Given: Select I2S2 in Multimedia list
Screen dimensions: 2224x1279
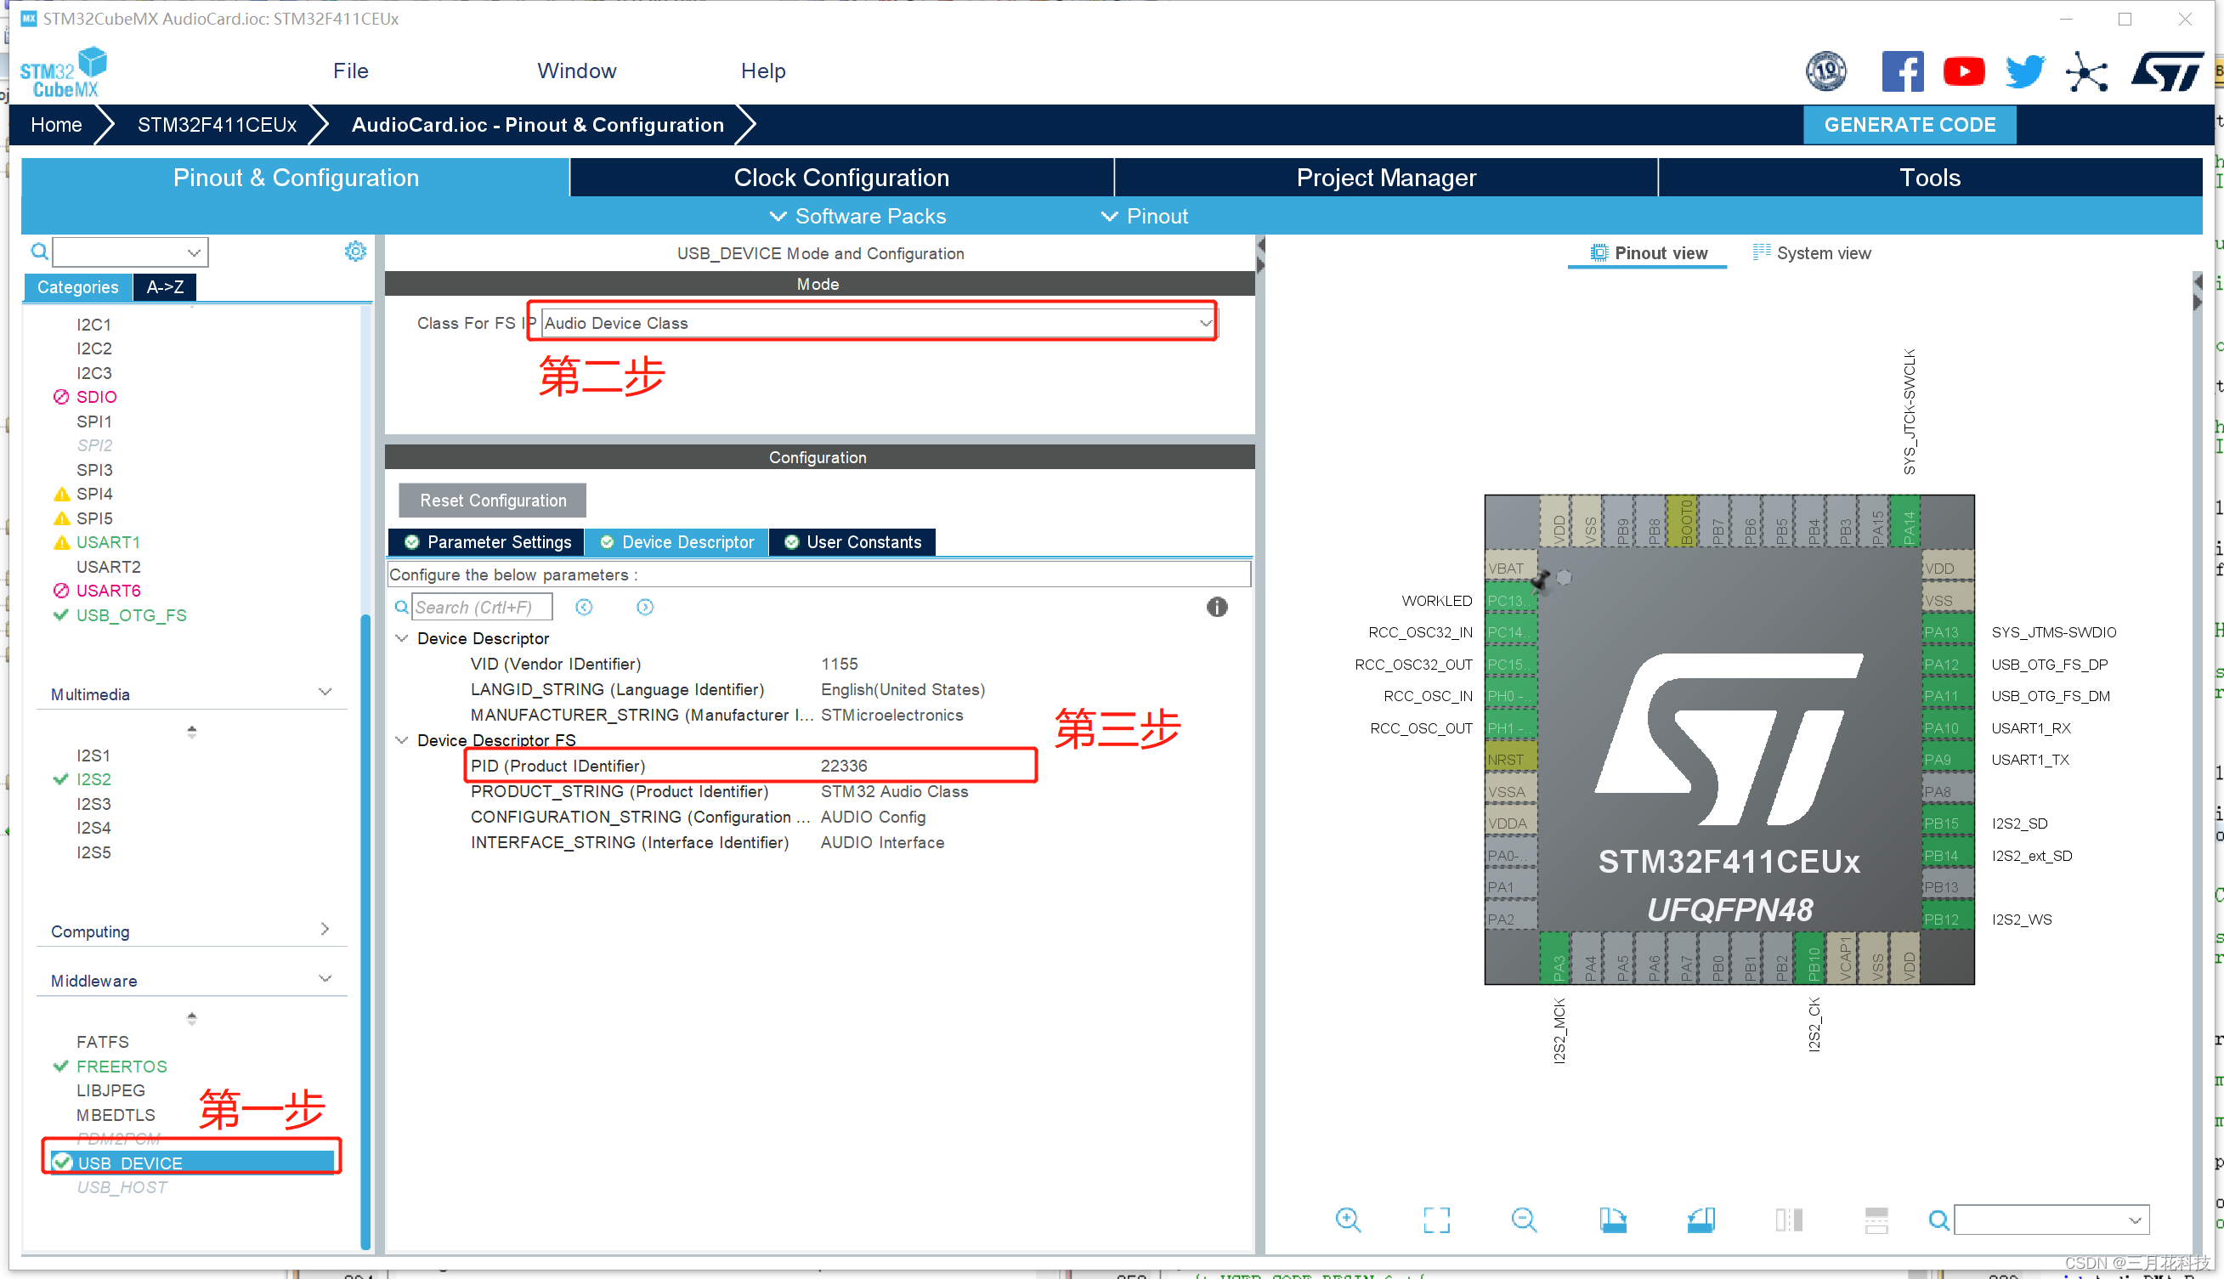Looking at the screenshot, I should point(93,779).
